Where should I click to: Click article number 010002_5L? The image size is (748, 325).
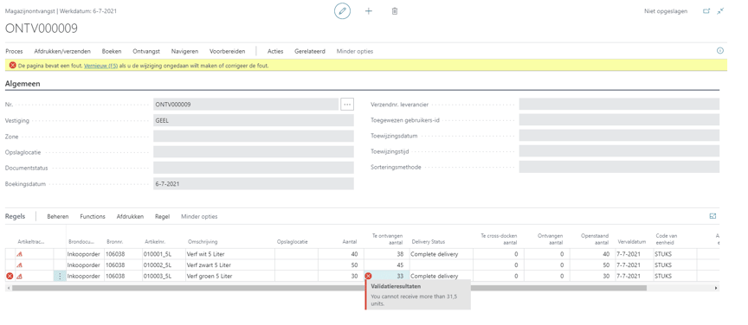(x=157, y=265)
